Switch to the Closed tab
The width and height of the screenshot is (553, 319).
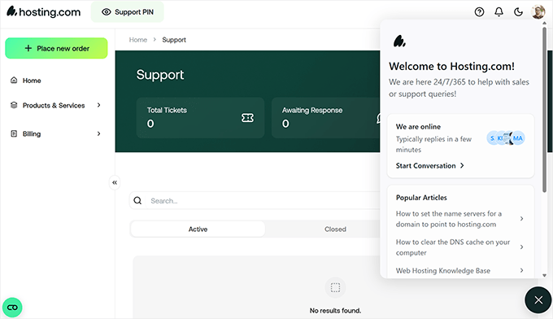[335, 229]
